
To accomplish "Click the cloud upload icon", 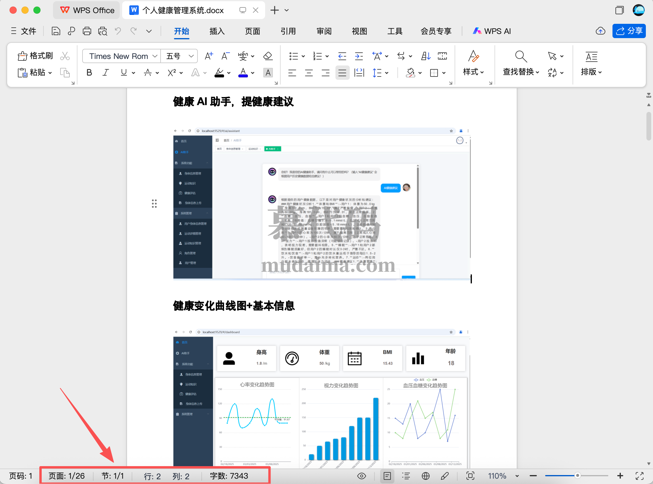I will (x=600, y=31).
